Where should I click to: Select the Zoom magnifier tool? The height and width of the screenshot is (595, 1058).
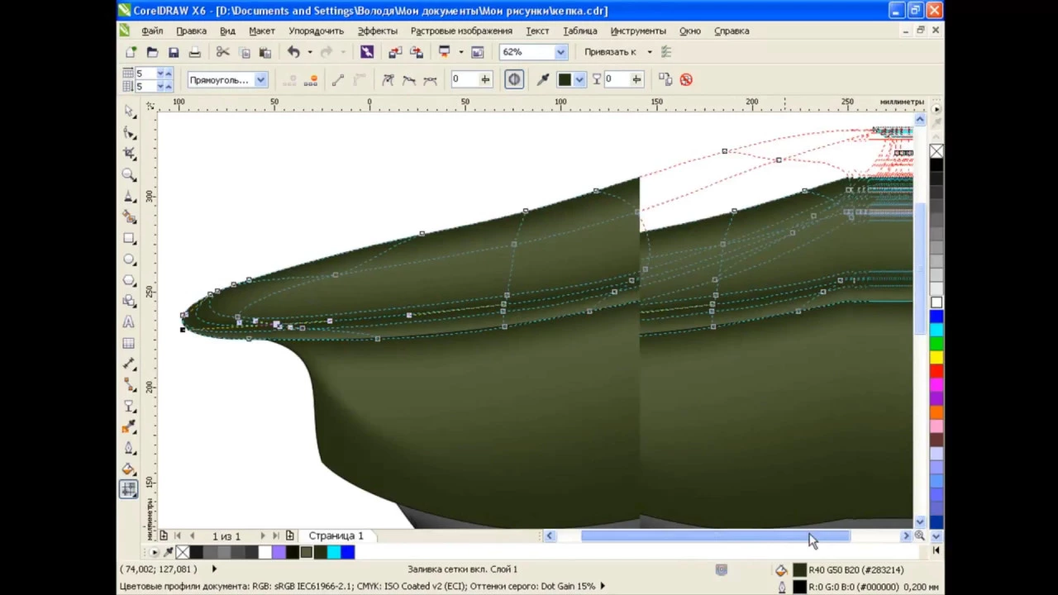tap(129, 174)
